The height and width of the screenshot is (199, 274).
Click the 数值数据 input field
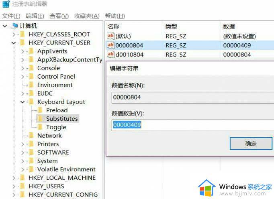(193, 125)
